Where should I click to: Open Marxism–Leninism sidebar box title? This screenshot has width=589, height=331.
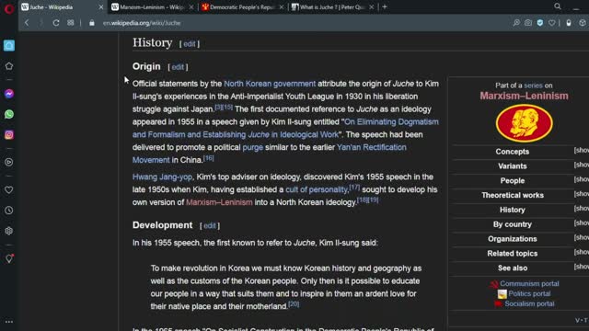pyautogui.click(x=524, y=96)
